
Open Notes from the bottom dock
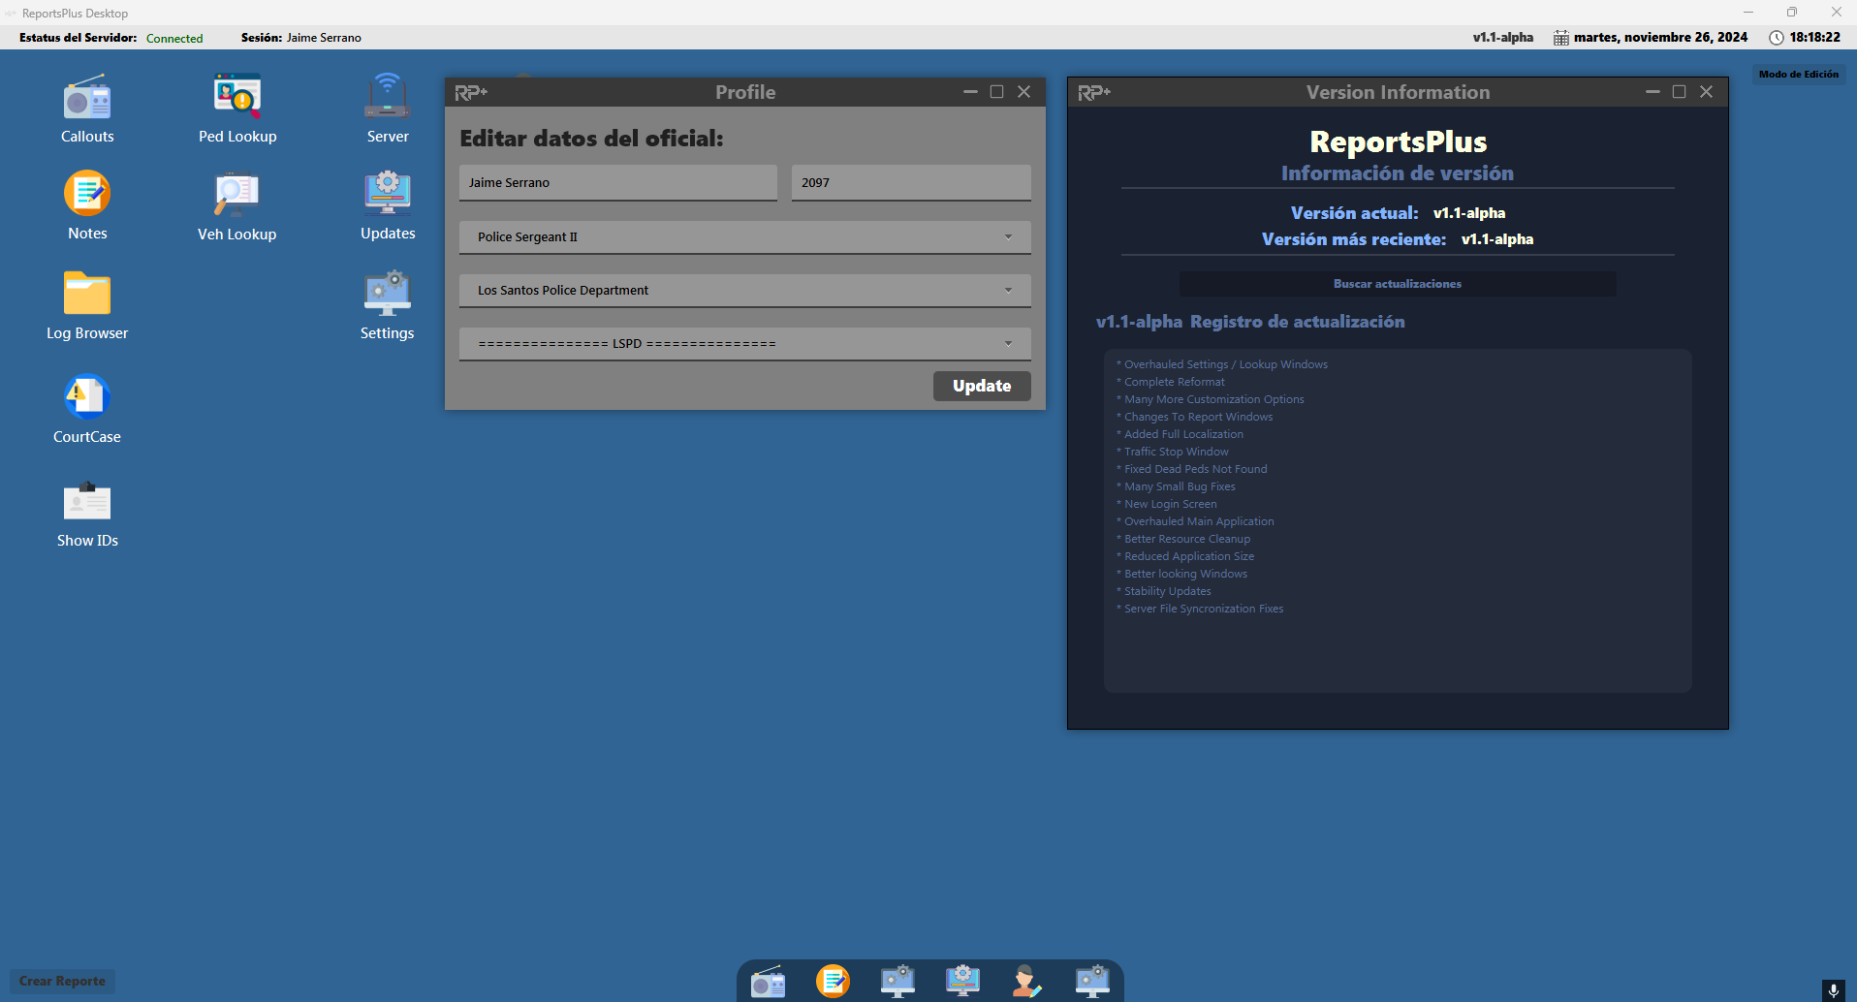(833, 981)
